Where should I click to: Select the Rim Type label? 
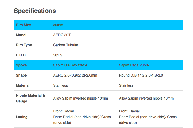point(24,45)
